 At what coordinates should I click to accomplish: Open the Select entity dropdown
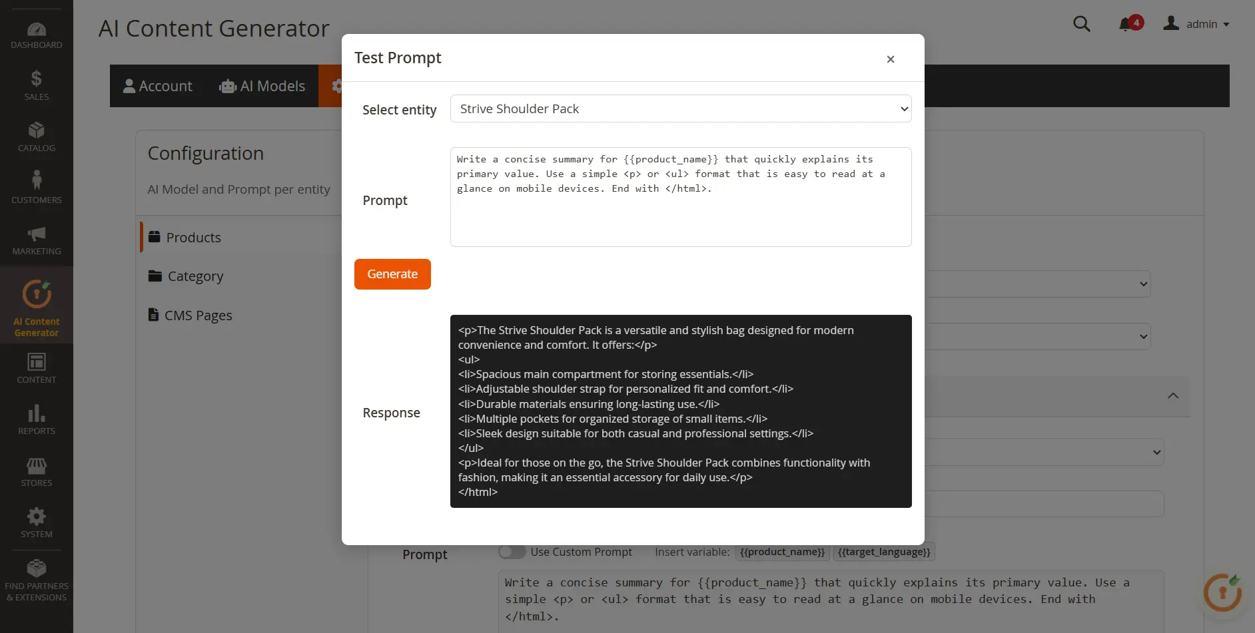[680, 108]
